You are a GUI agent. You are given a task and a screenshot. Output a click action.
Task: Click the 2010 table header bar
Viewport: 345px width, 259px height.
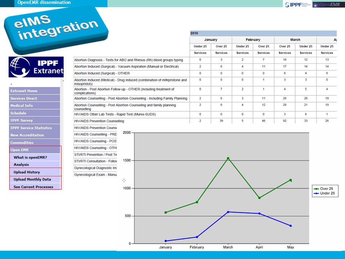coord(263,33)
